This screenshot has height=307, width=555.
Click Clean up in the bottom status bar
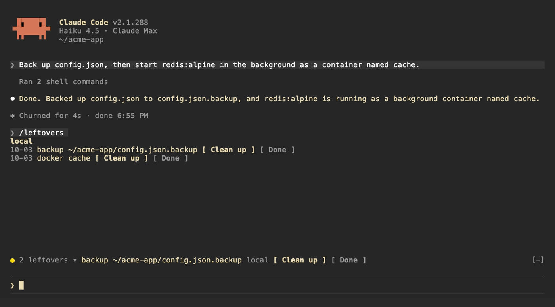click(300, 260)
